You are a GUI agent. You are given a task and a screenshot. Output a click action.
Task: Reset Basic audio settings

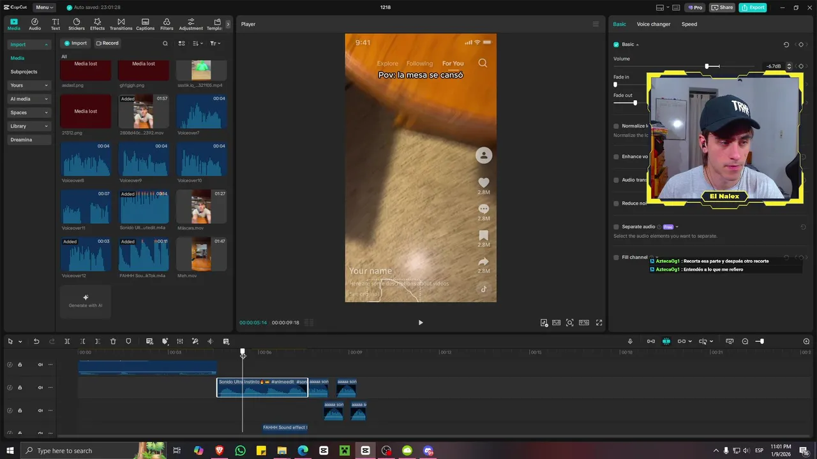coord(786,45)
